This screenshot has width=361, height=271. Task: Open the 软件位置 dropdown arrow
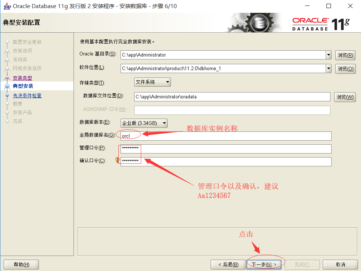coord(329,69)
